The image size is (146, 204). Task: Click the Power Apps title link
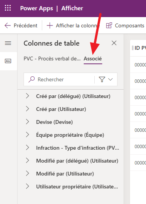[36, 8]
